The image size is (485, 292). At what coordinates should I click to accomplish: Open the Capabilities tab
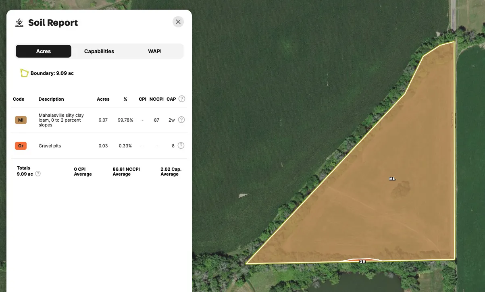[99, 51]
